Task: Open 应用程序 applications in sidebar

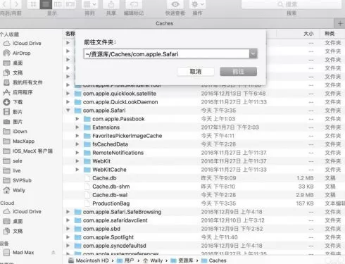Action: point(18,92)
